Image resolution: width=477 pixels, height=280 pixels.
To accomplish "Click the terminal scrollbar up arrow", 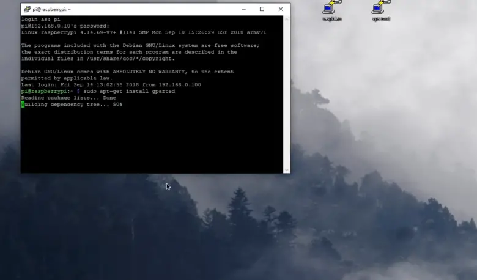I will tap(287, 20).
